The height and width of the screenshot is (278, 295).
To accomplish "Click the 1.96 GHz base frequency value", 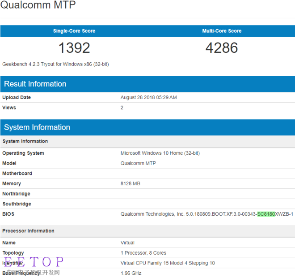I will point(131,273).
